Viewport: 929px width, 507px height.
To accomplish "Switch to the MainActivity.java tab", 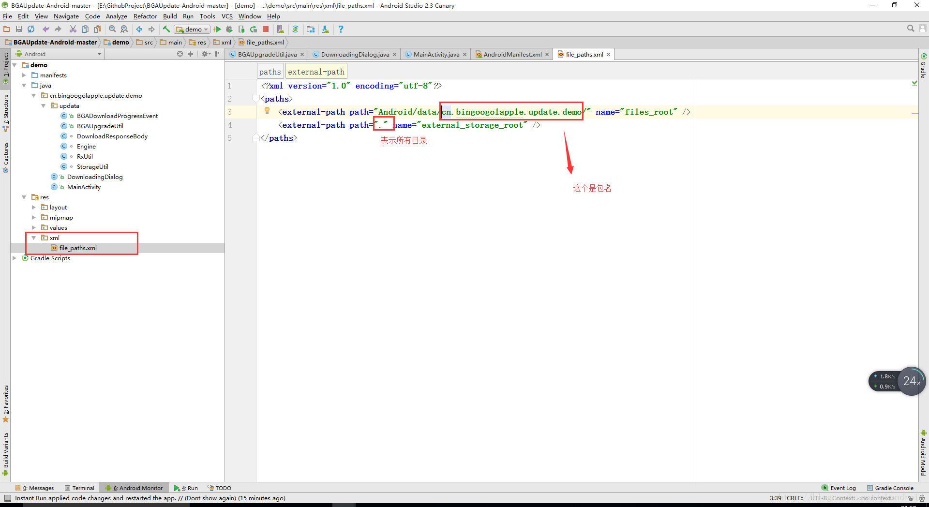I will coord(436,54).
